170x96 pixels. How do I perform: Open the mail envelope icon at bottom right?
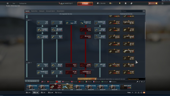pyautogui.click(x=144, y=93)
